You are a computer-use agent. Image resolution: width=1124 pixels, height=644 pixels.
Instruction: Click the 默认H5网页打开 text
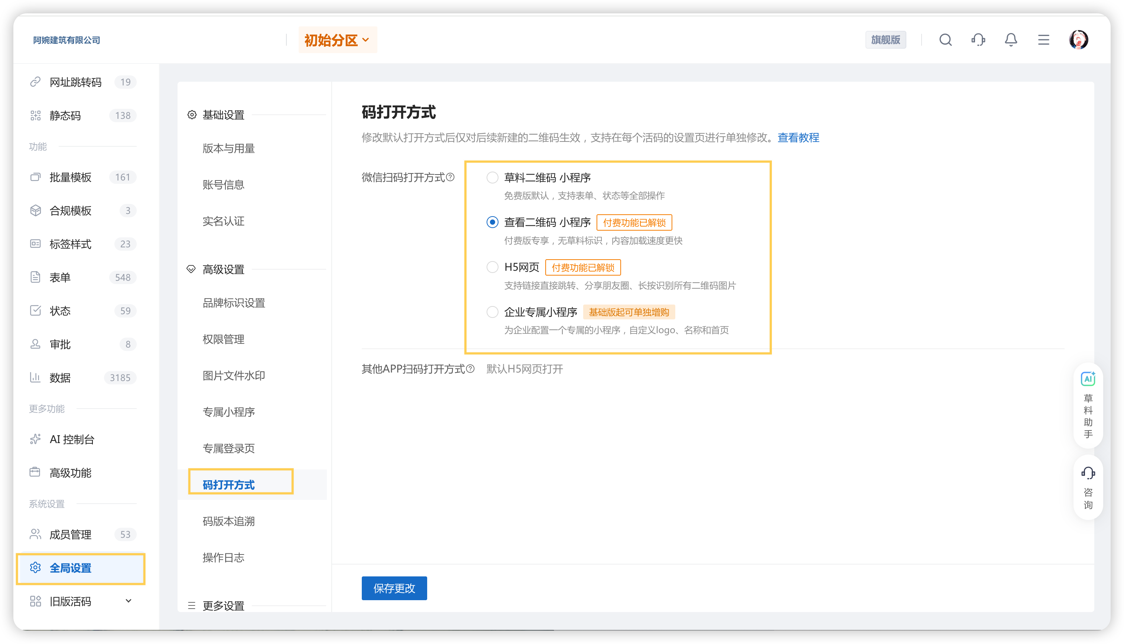[524, 369]
